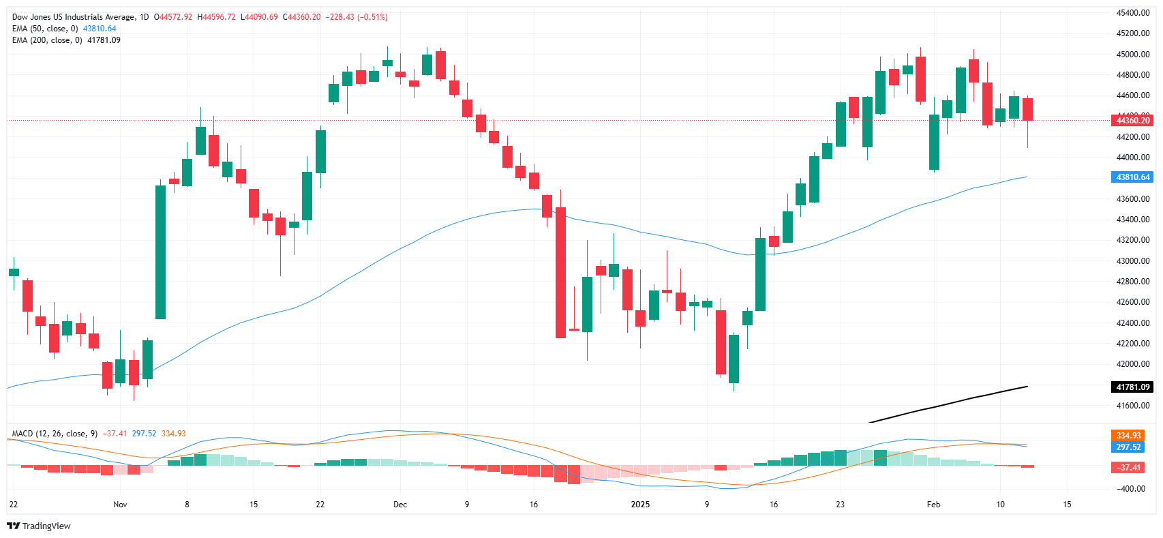
Task: Click the tall red candle after December 16
Action: pos(560,273)
